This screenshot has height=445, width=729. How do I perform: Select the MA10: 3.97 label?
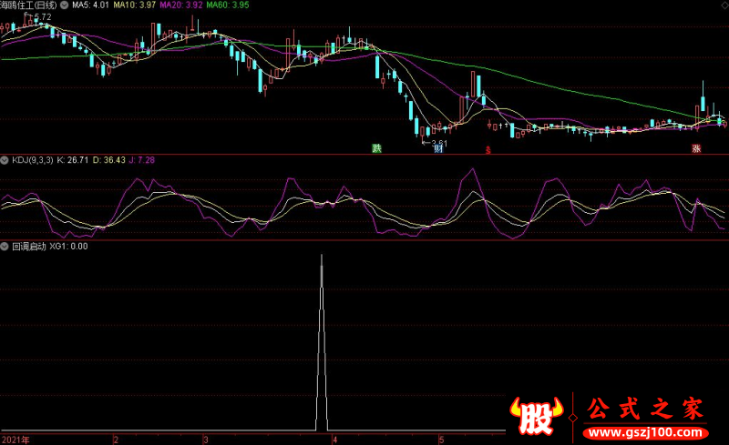coord(134,5)
